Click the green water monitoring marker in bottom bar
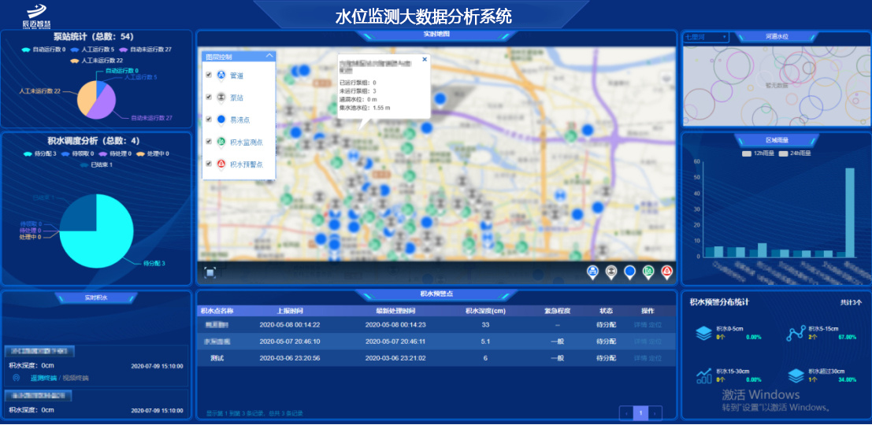The image size is (872, 425). pos(648,272)
